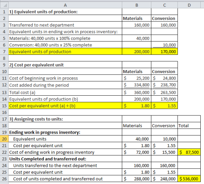Select 'Units transferred to the next department' cell

pyautogui.click(x=65, y=165)
